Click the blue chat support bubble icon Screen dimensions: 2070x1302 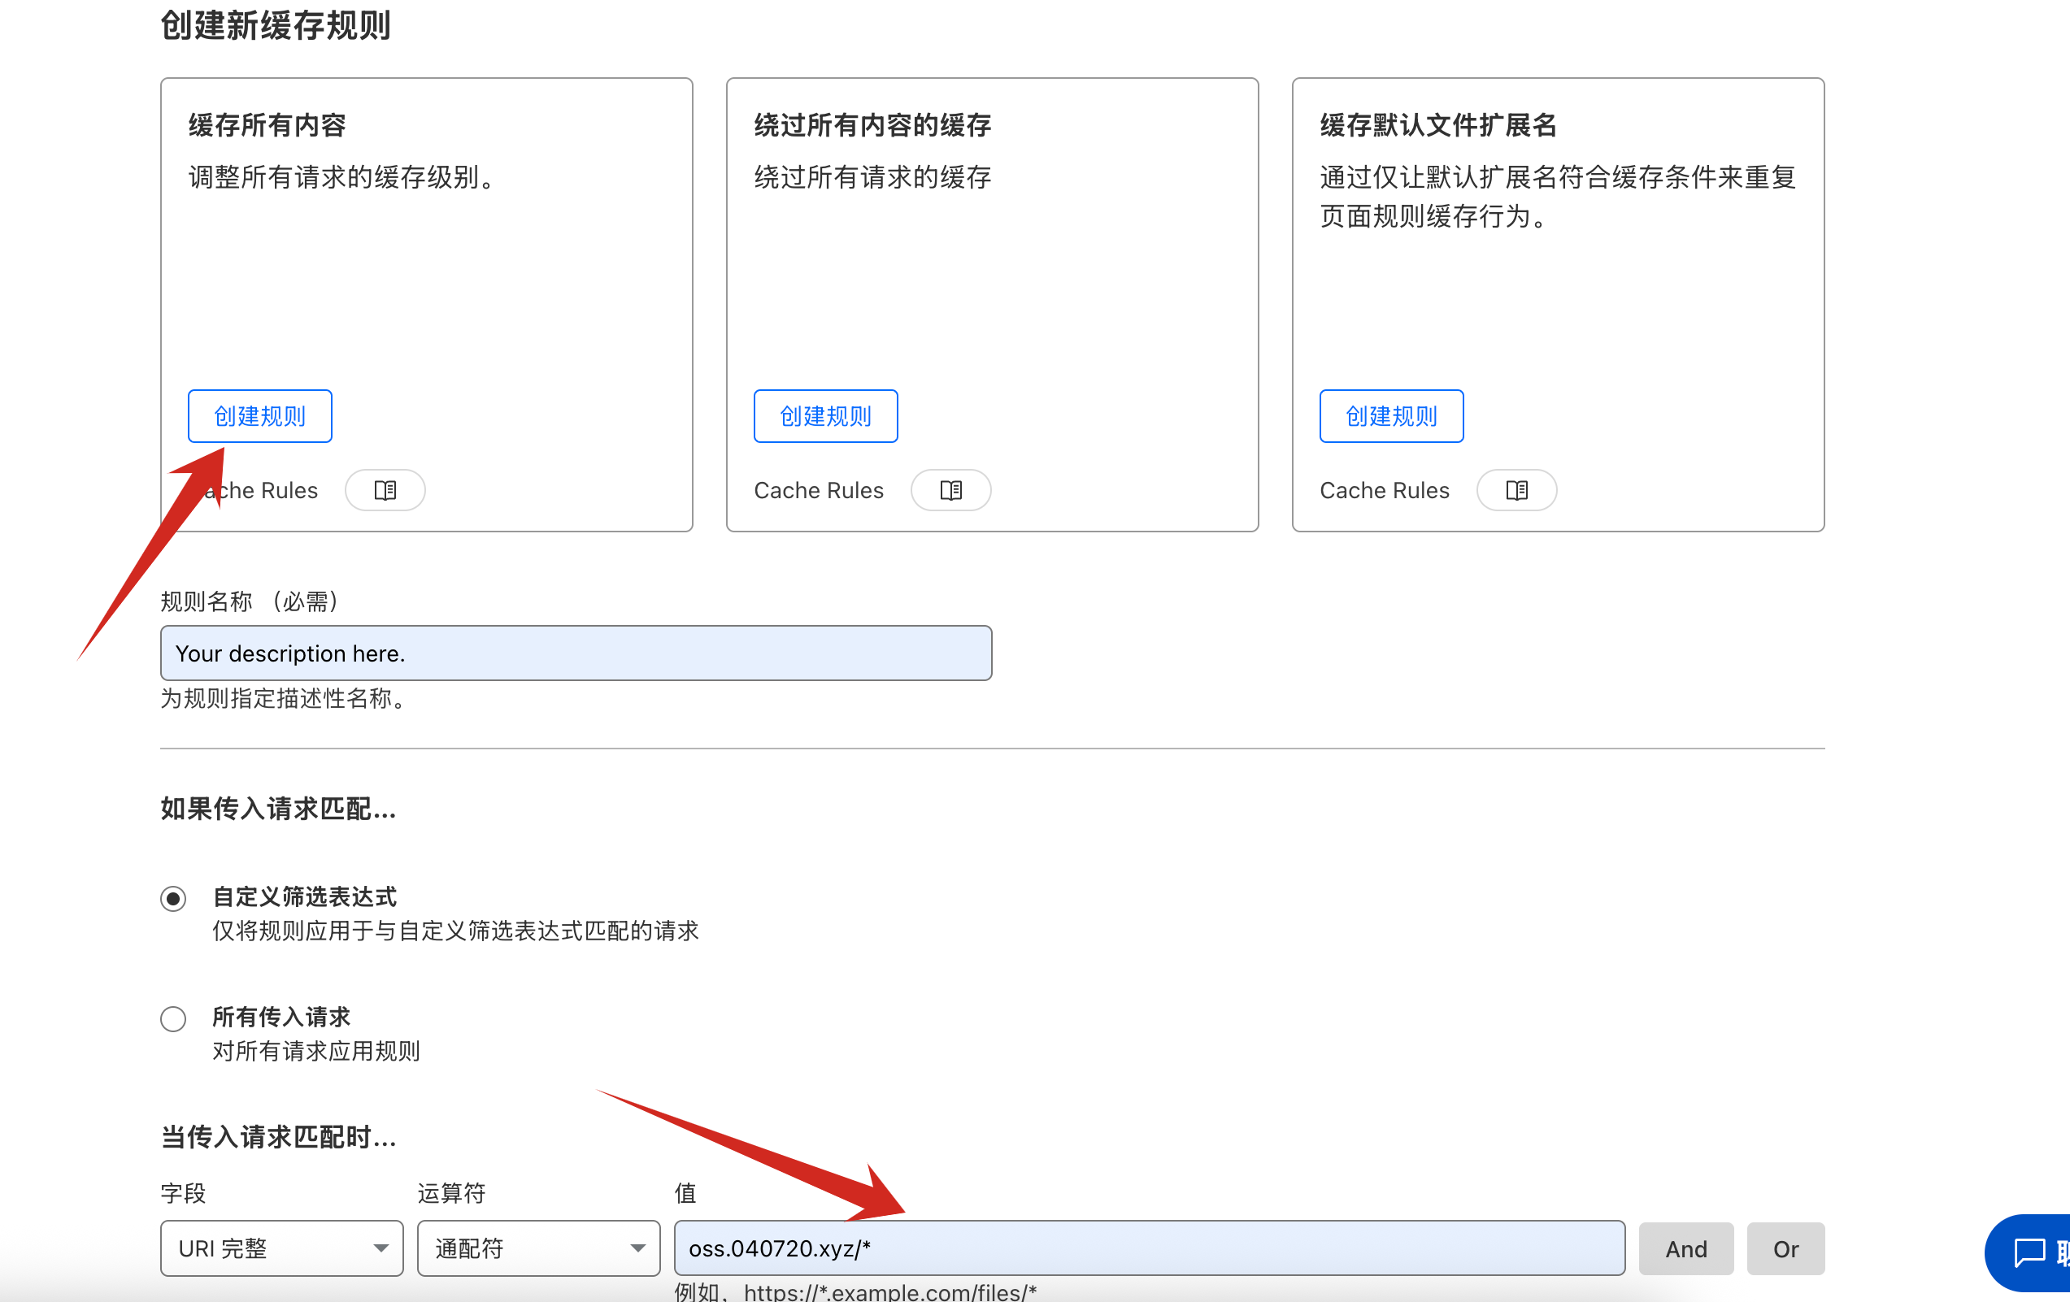click(x=2029, y=1252)
